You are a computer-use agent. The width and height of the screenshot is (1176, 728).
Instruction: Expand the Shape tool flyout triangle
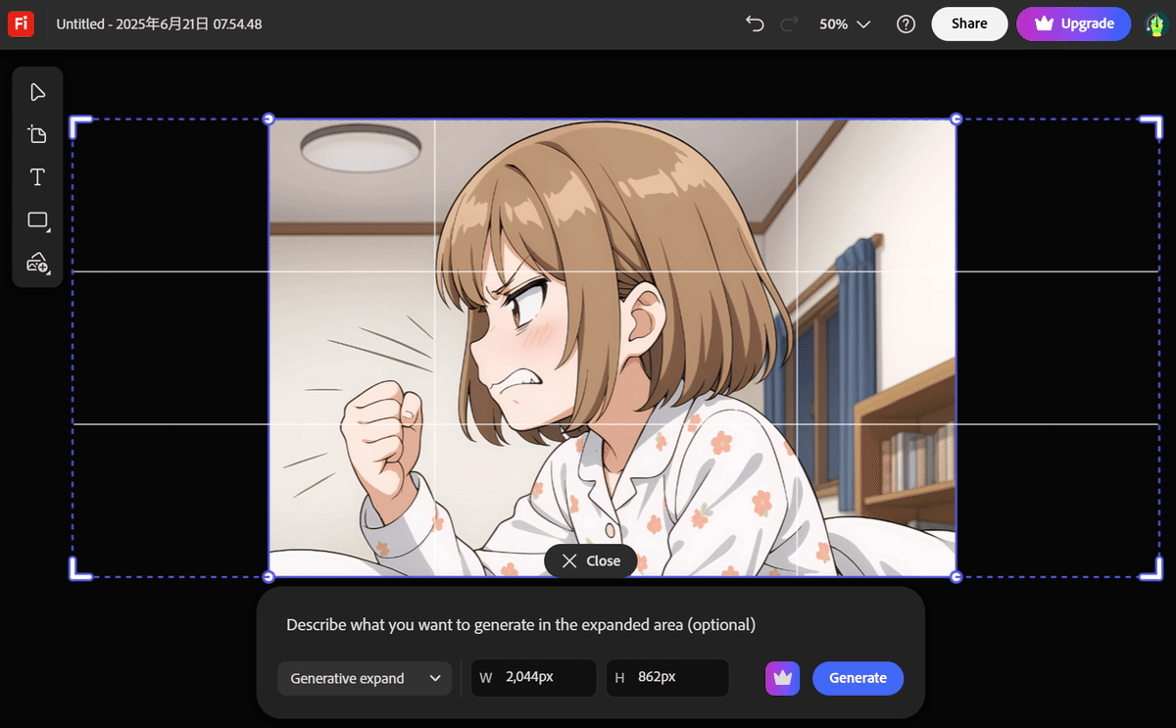click(x=47, y=230)
